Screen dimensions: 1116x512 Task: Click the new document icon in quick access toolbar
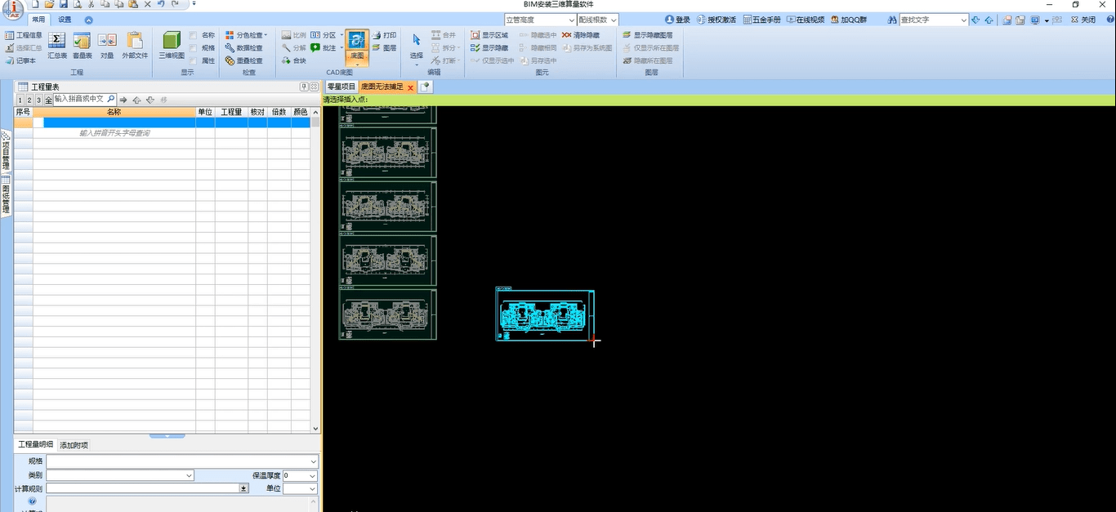[x=35, y=4]
